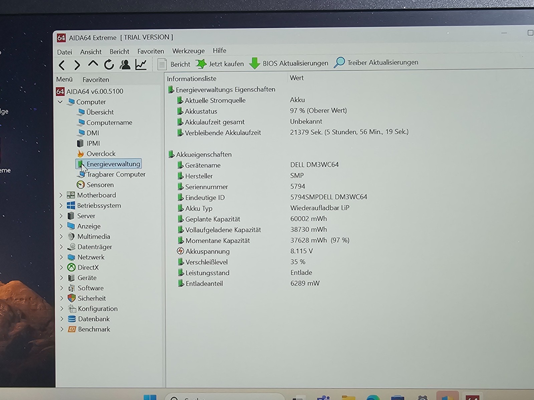The height and width of the screenshot is (400, 534).
Task: Open the user profile icon in toolbar
Action: [x=125, y=65]
